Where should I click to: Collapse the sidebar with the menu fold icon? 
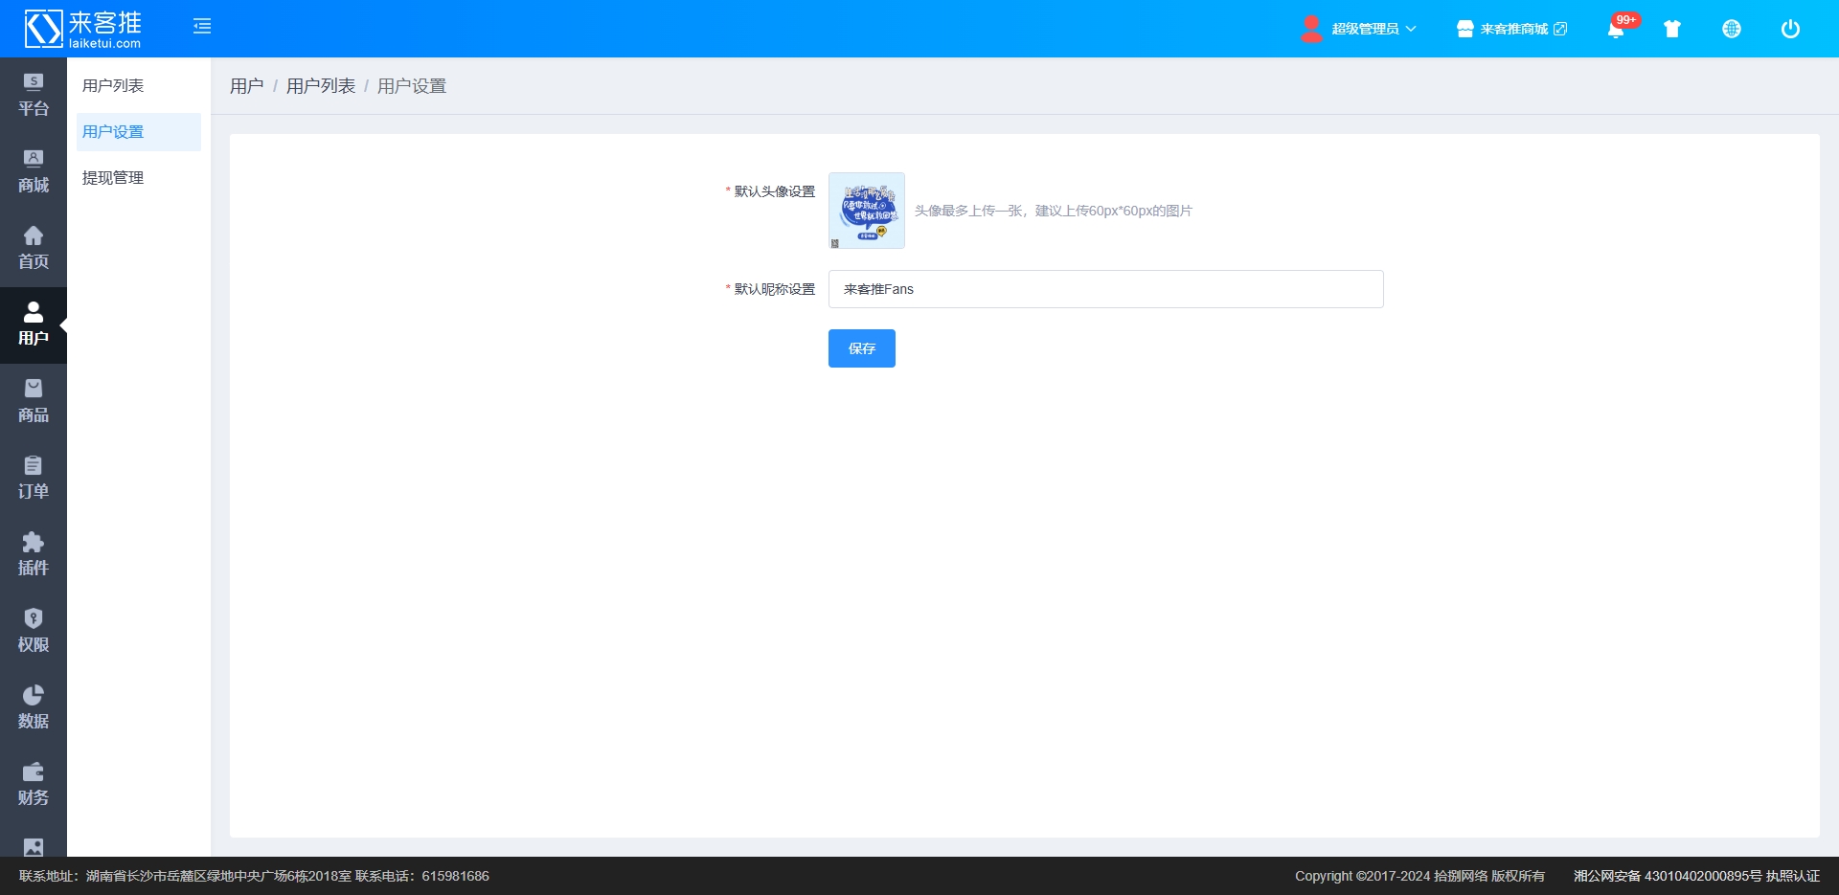[x=202, y=27]
